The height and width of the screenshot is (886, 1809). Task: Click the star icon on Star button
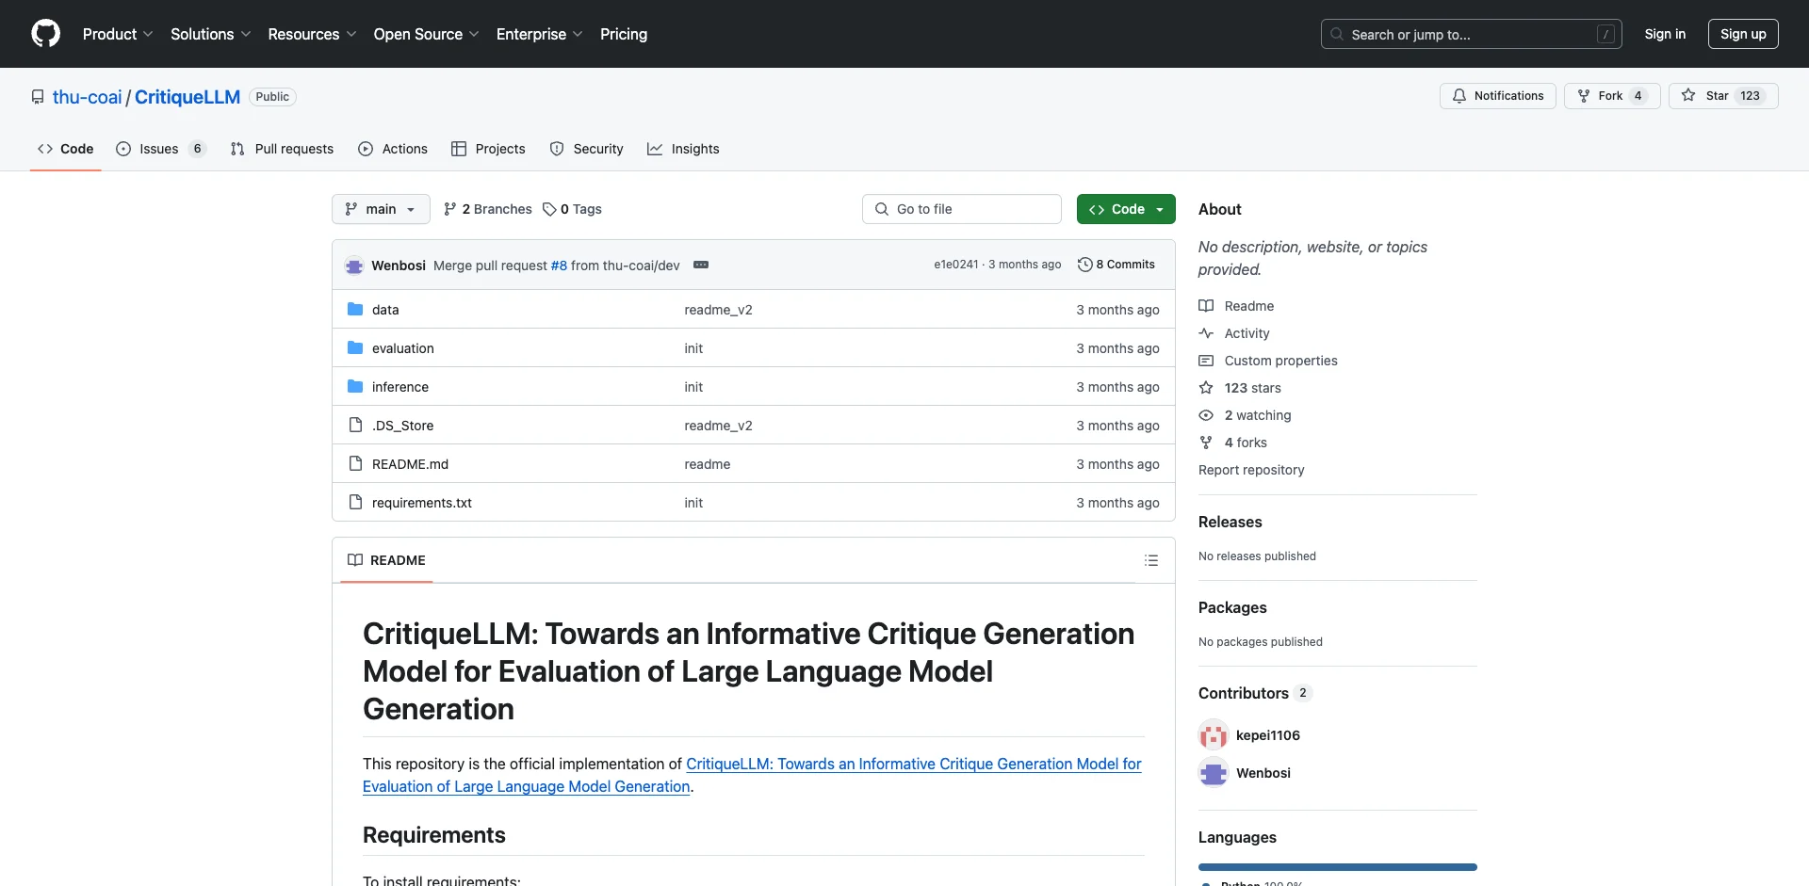pos(1688,95)
